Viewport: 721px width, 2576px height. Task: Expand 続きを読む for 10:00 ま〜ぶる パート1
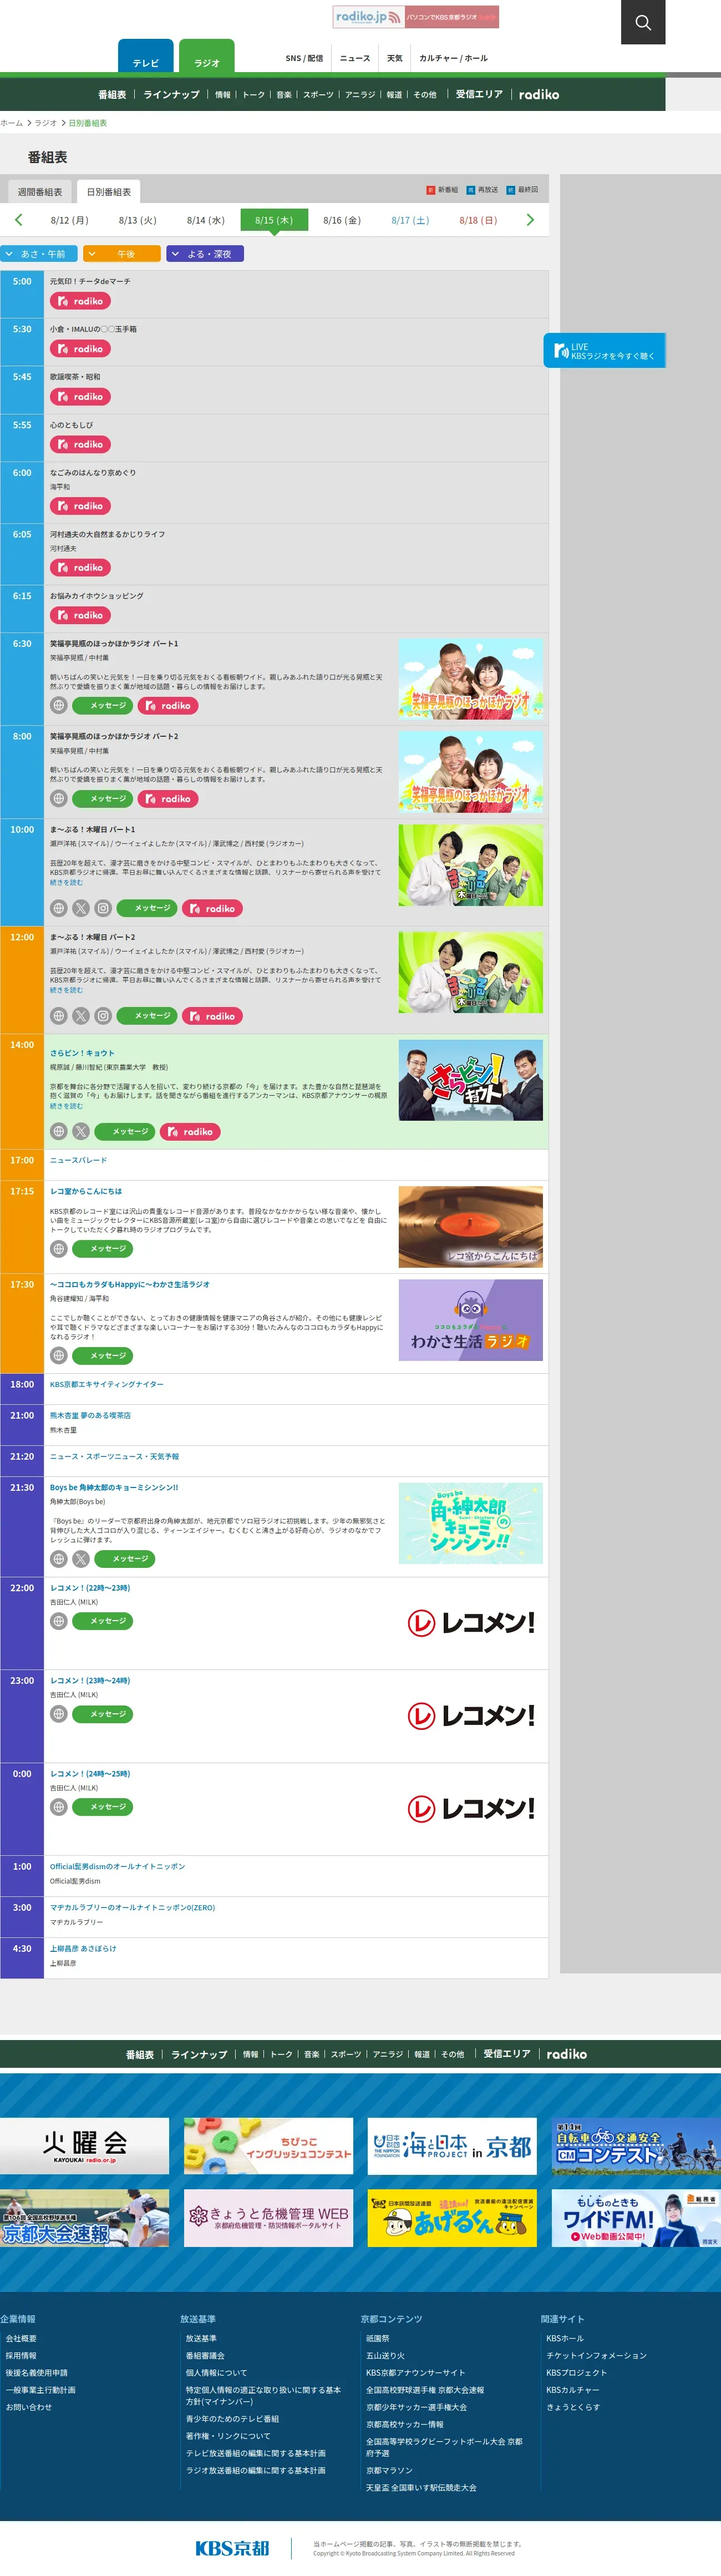[x=67, y=882]
